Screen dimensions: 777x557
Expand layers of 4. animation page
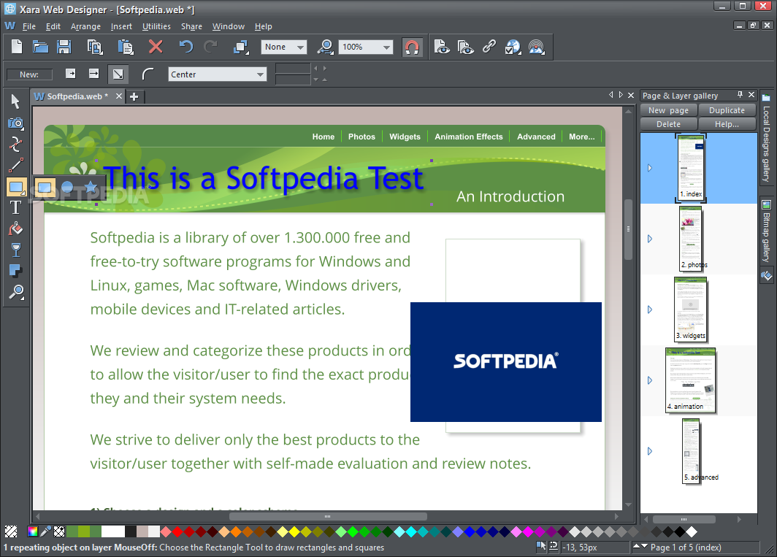click(x=650, y=380)
